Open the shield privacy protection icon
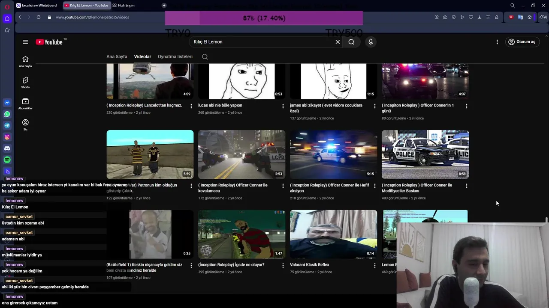The height and width of the screenshot is (308, 549). (x=454, y=17)
